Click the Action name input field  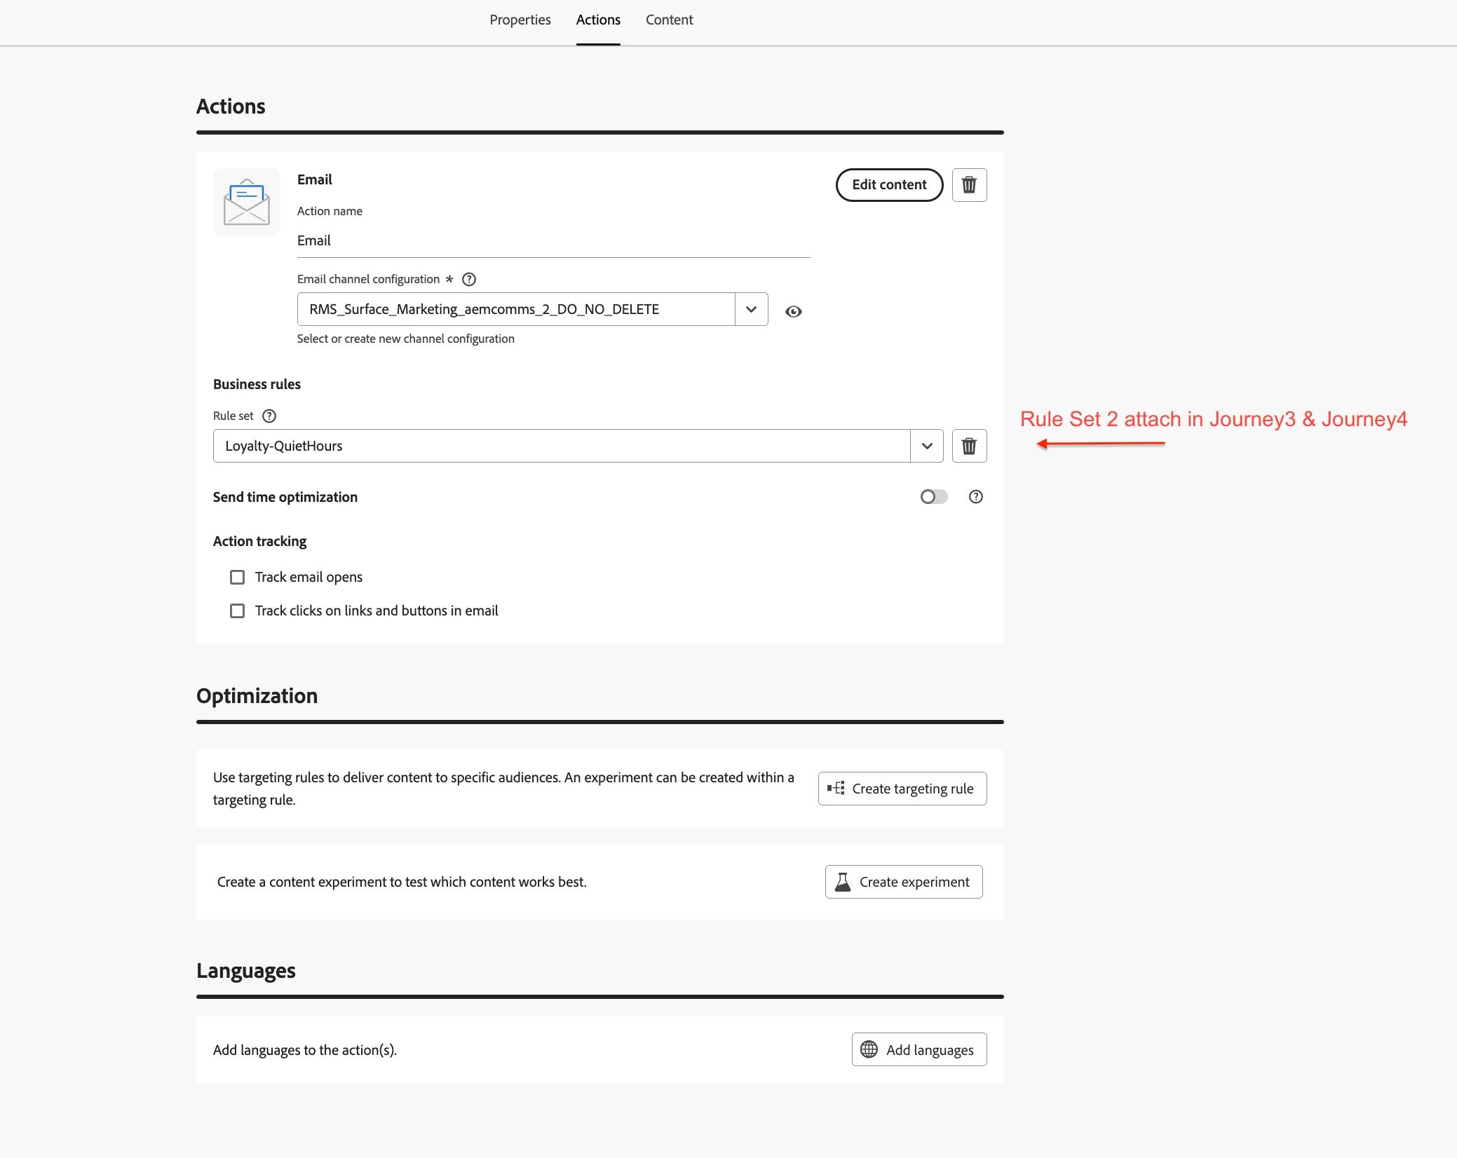click(x=553, y=241)
